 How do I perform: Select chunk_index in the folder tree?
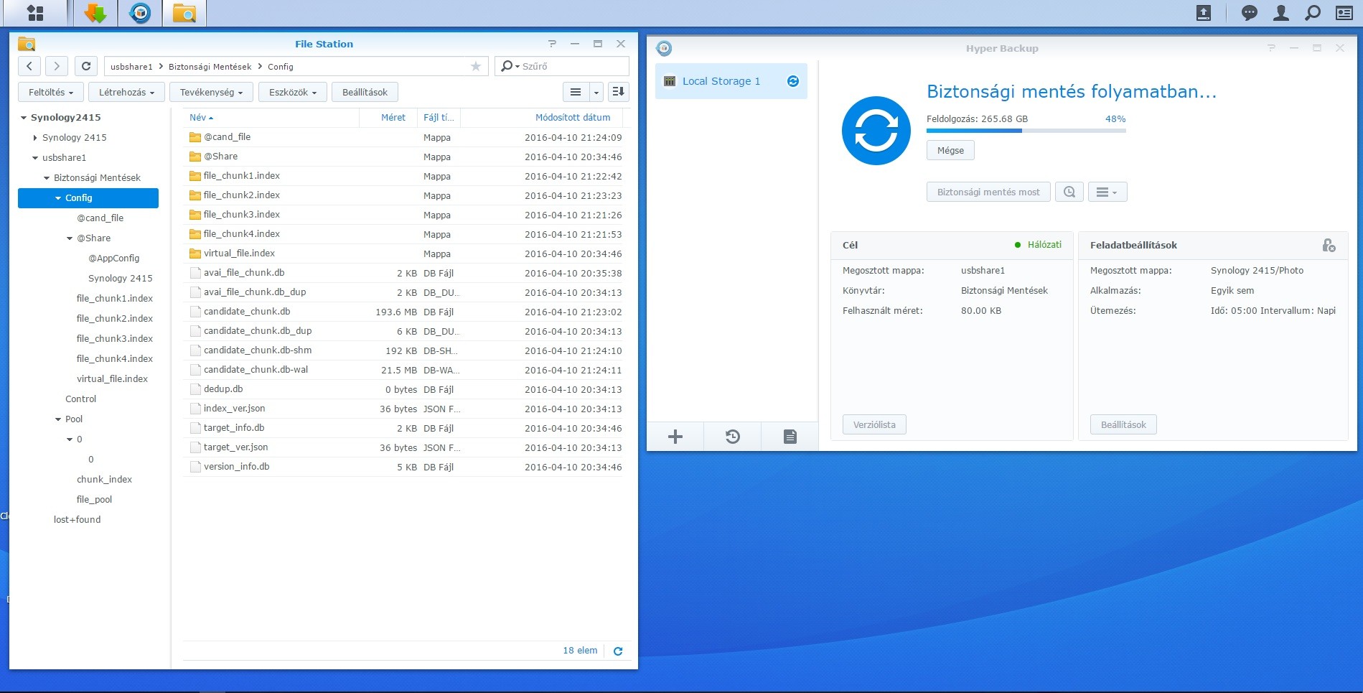click(x=104, y=480)
